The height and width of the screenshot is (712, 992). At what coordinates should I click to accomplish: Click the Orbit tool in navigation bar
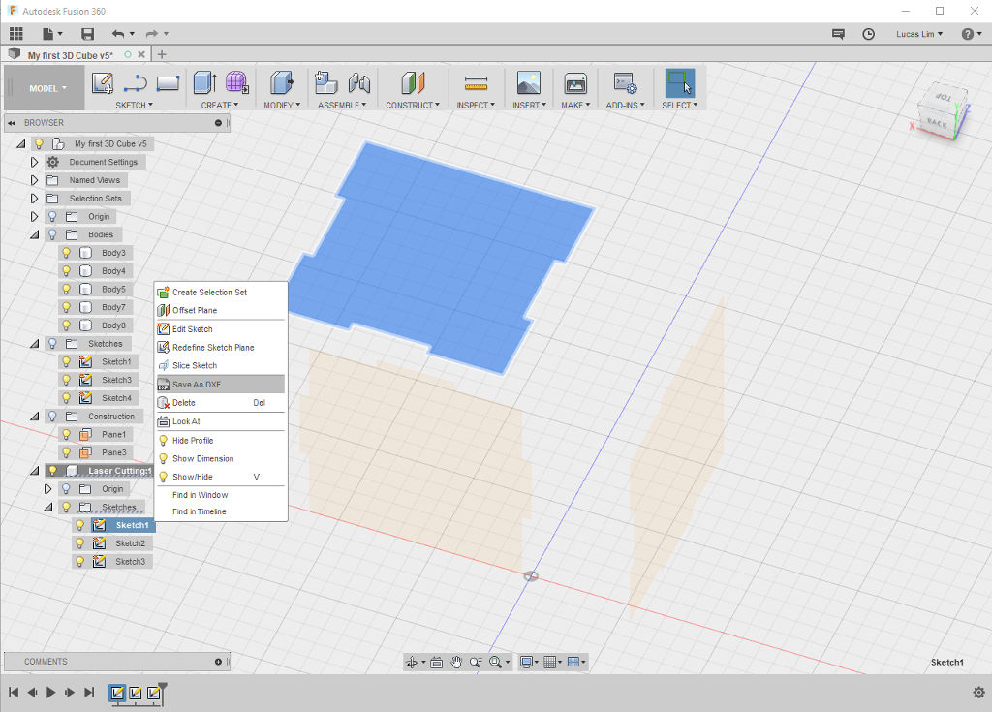(x=412, y=662)
